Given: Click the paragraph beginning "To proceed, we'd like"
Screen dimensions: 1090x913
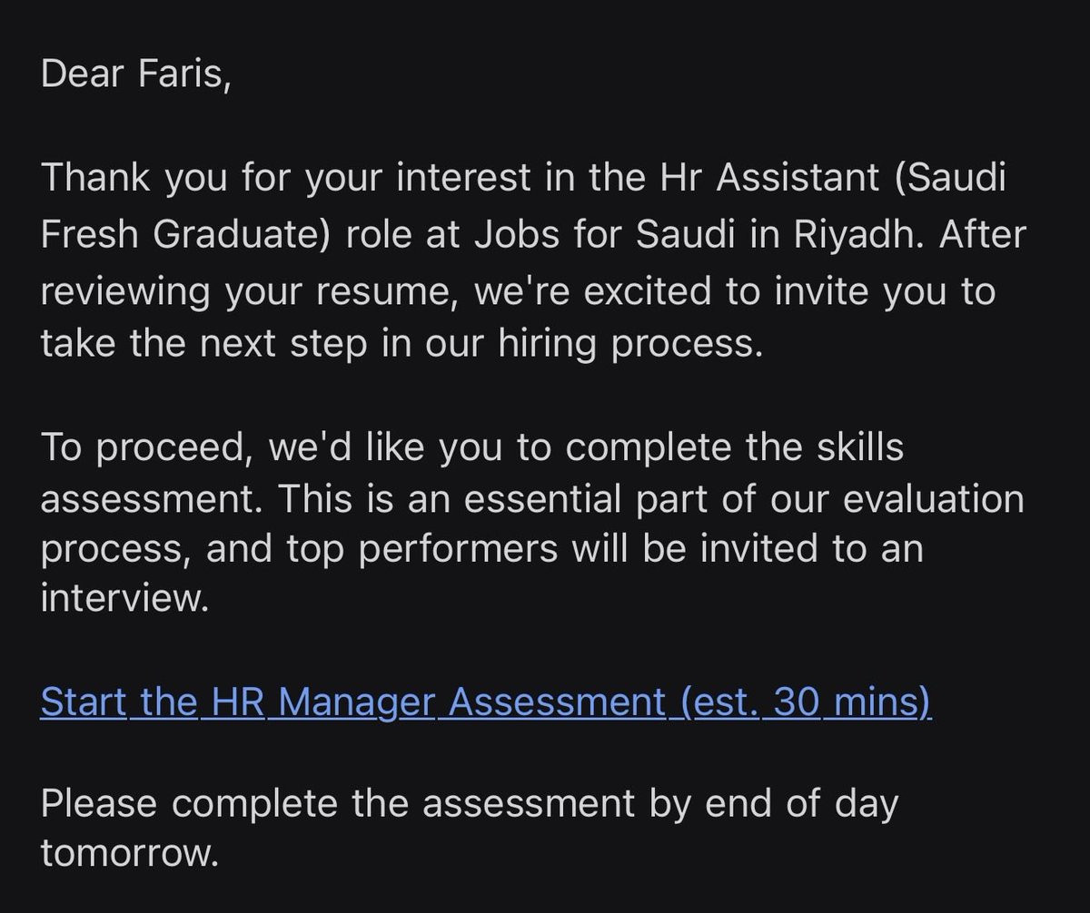Looking at the screenshot, I should pos(532,525).
